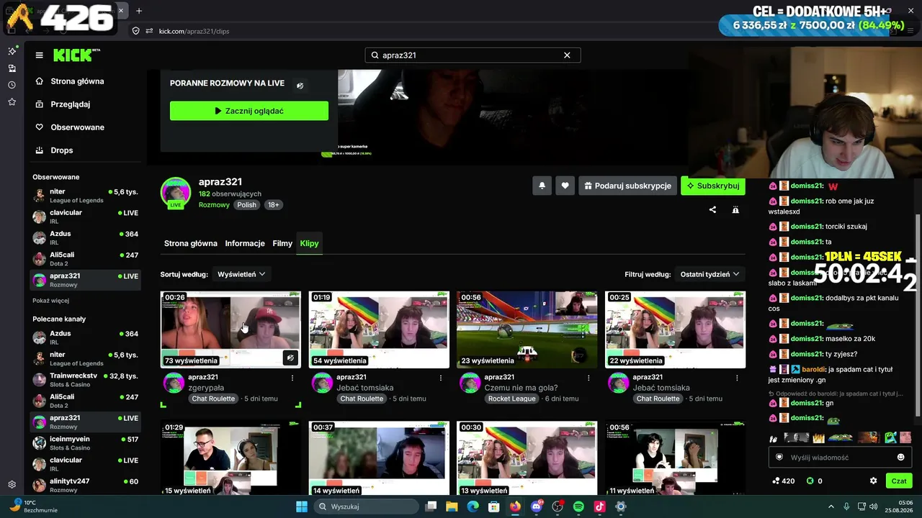Open Spotify from the taskbar
Viewport: 922px width, 518px height.
pyautogui.click(x=578, y=506)
